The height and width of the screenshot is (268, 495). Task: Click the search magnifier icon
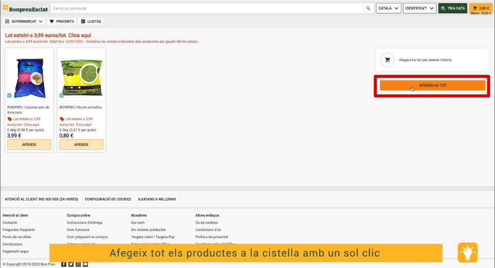[x=368, y=8]
